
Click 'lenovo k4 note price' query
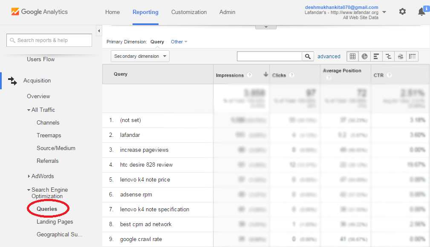[145, 180]
